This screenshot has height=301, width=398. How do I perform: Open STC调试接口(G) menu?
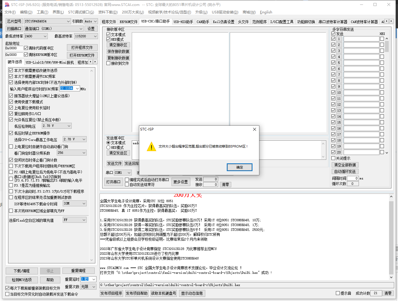81,12
